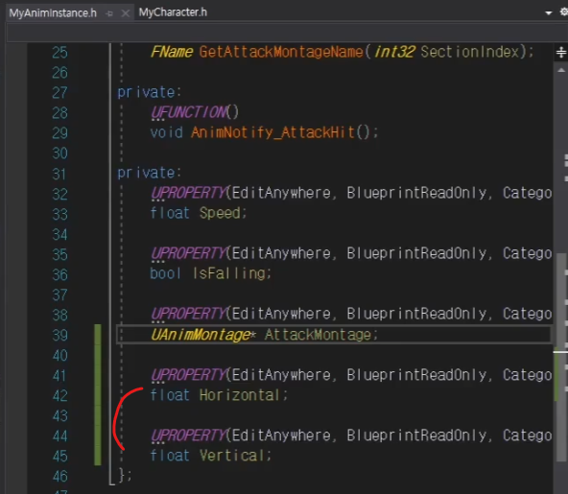Open the active files dropdown arrow

(549, 13)
